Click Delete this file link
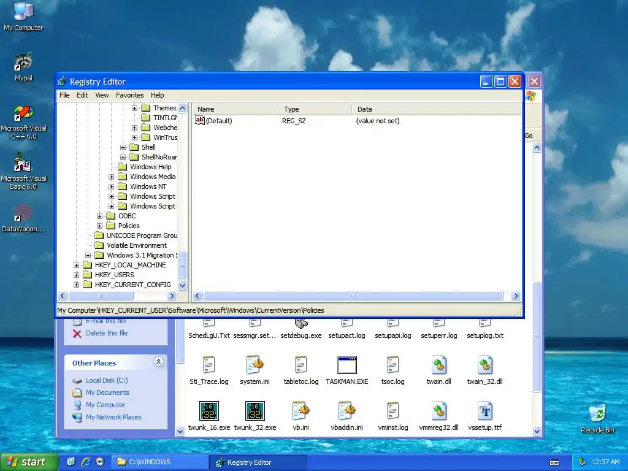 click(107, 333)
